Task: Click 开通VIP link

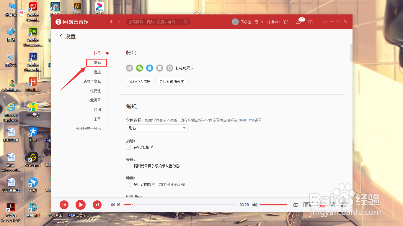Action: pos(273,22)
